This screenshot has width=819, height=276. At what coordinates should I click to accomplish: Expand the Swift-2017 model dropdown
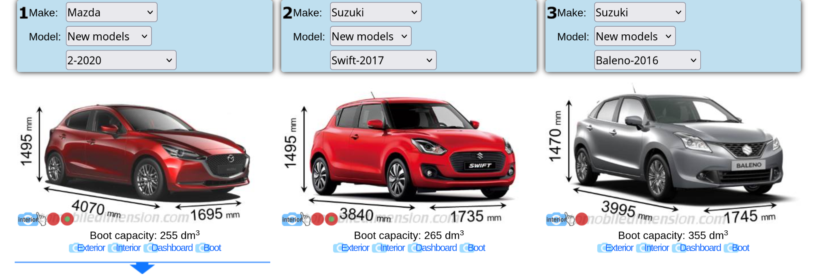tap(383, 60)
